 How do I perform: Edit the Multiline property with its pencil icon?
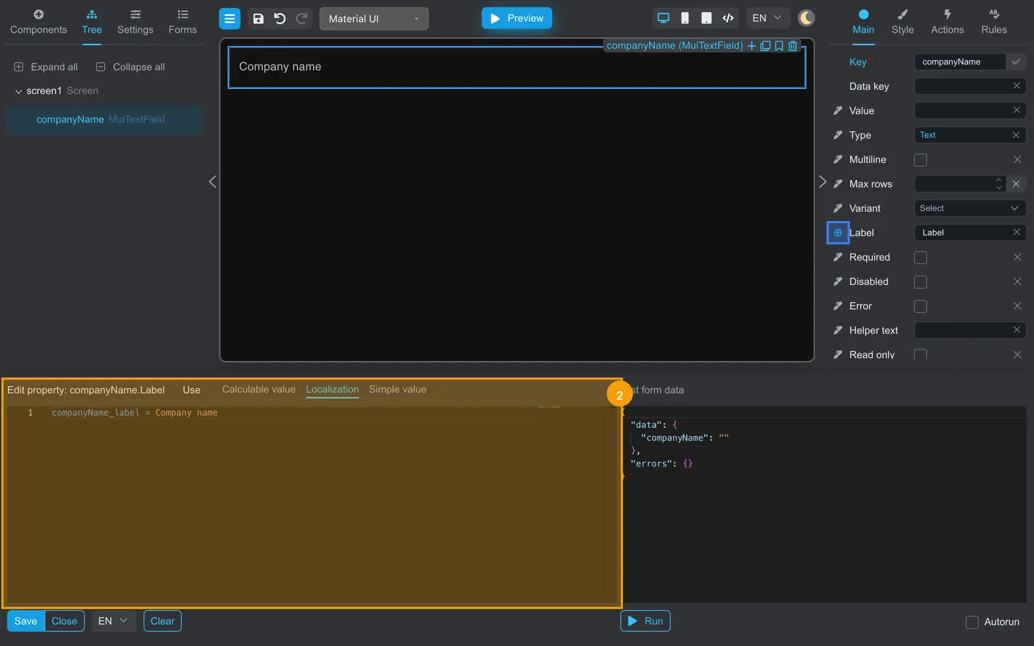tap(838, 159)
